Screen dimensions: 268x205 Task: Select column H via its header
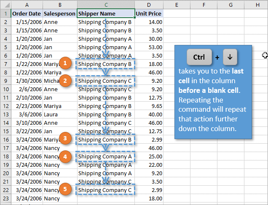point(257,5)
